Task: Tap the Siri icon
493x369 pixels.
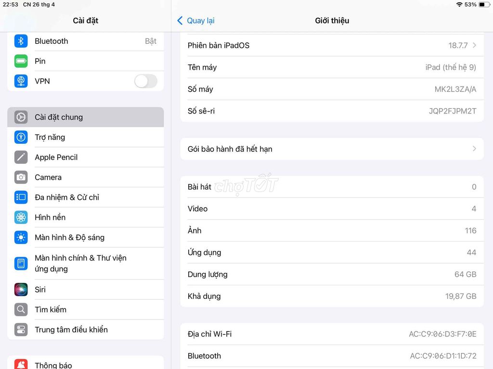Action: pos(21,289)
